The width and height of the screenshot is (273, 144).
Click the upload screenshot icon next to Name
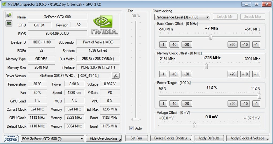(9, 15)
